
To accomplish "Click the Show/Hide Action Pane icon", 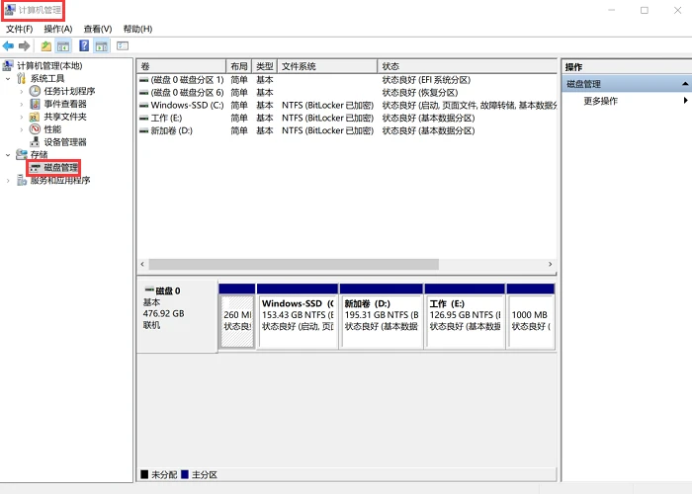I will tap(102, 45).
